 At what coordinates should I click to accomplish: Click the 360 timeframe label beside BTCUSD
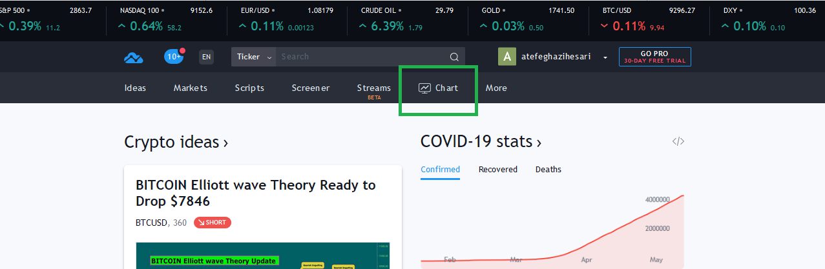coord(180,223)
